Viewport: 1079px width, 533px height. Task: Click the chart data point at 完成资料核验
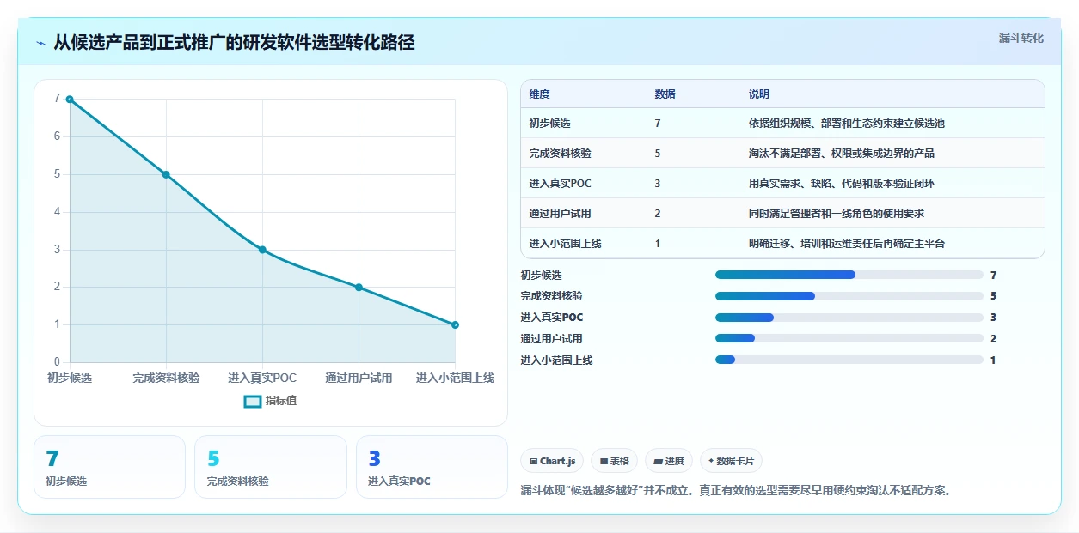pos(166,174)
